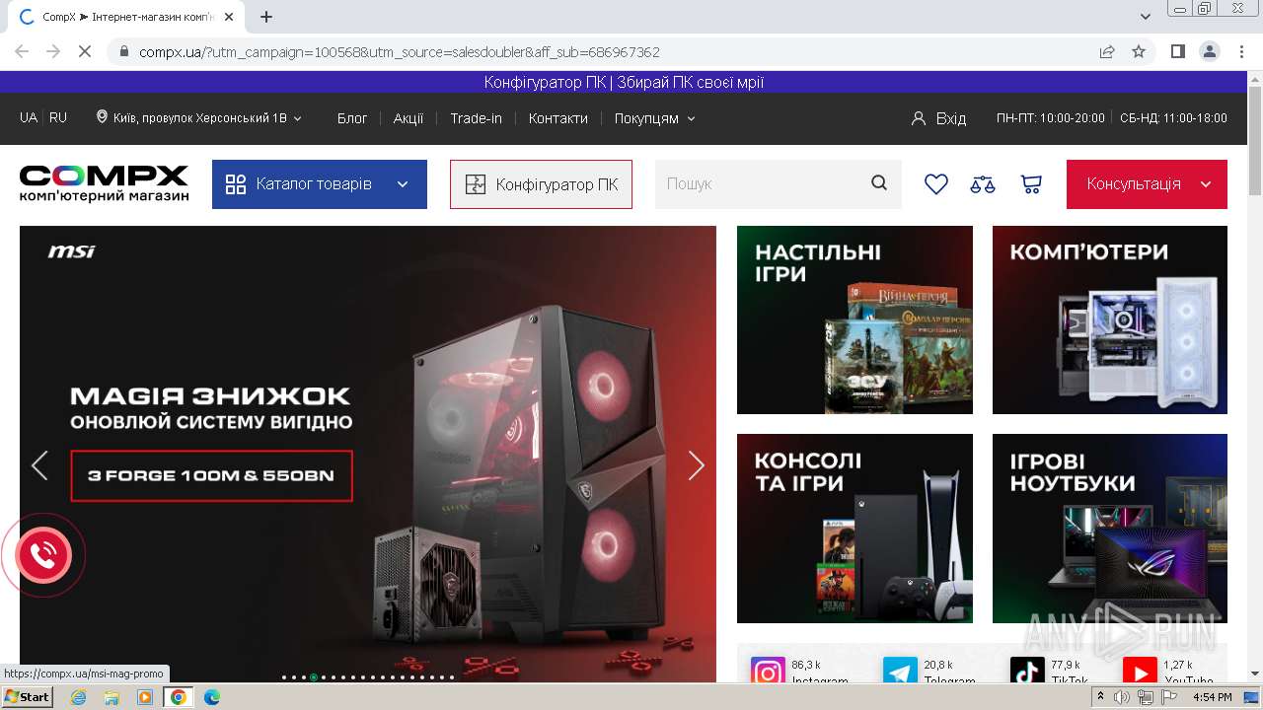
Task: Open the wishlist heart icon
Action: [x=935, y=184]
